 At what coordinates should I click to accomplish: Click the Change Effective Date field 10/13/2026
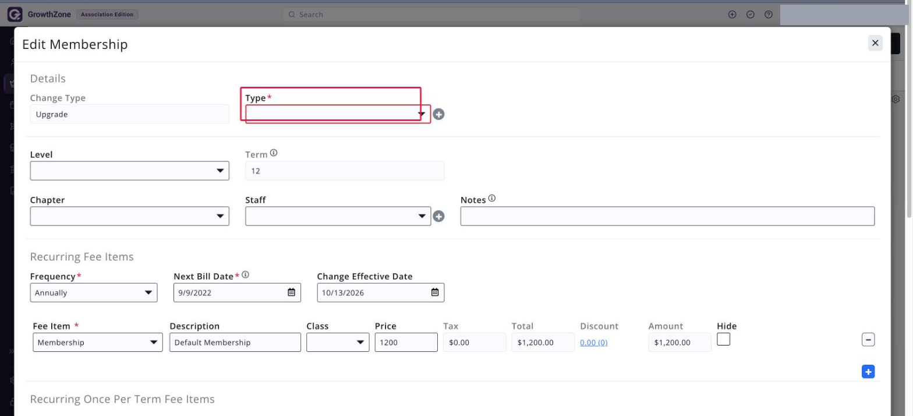pos(381,292)
